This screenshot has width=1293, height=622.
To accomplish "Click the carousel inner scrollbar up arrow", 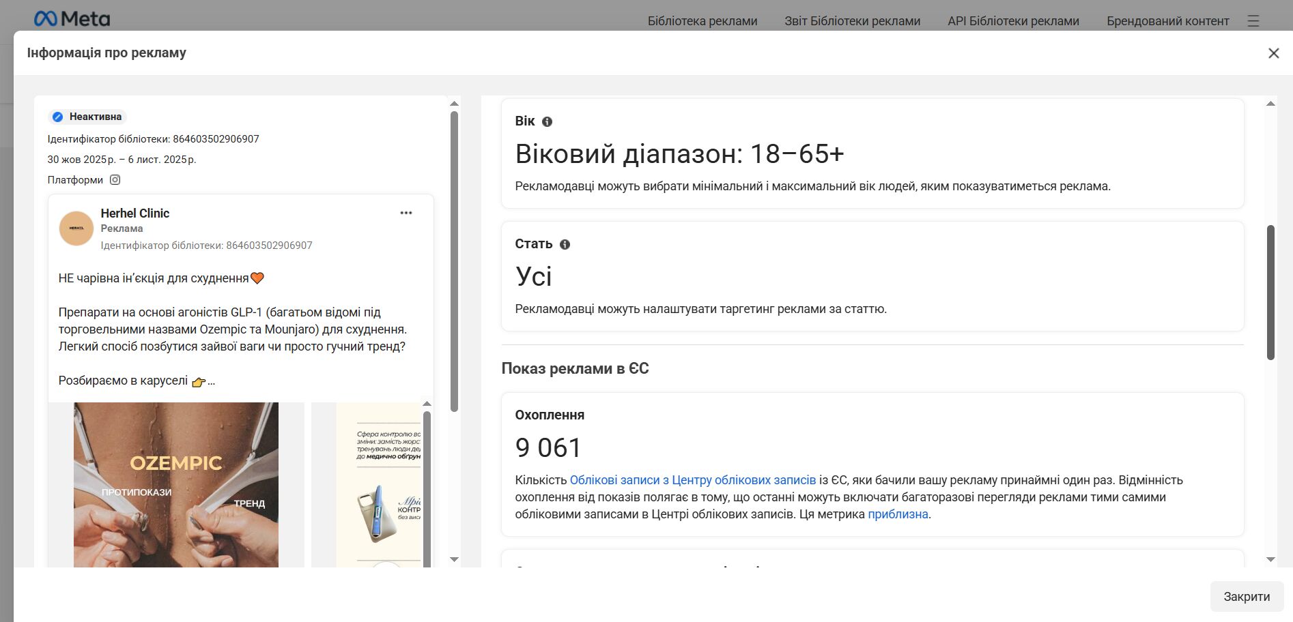I will [427, 404].
